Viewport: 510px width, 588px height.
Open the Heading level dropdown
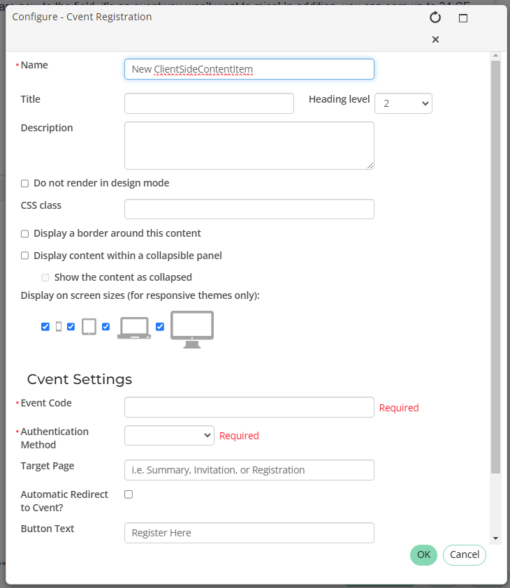pyautogui.click(x=403, y=103)
